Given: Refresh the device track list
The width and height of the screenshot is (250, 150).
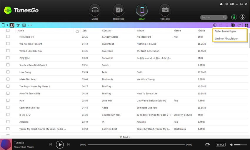Looking at the screenshot, I should (239, 25).
